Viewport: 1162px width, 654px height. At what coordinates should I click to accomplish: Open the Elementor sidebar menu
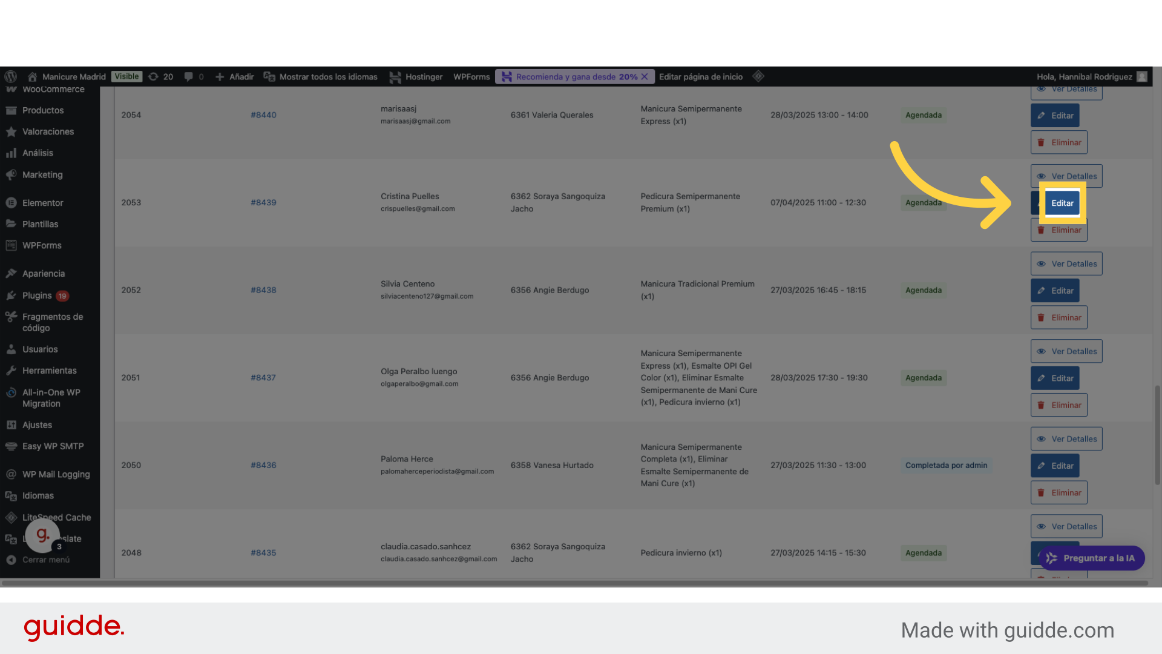[42, 203]
